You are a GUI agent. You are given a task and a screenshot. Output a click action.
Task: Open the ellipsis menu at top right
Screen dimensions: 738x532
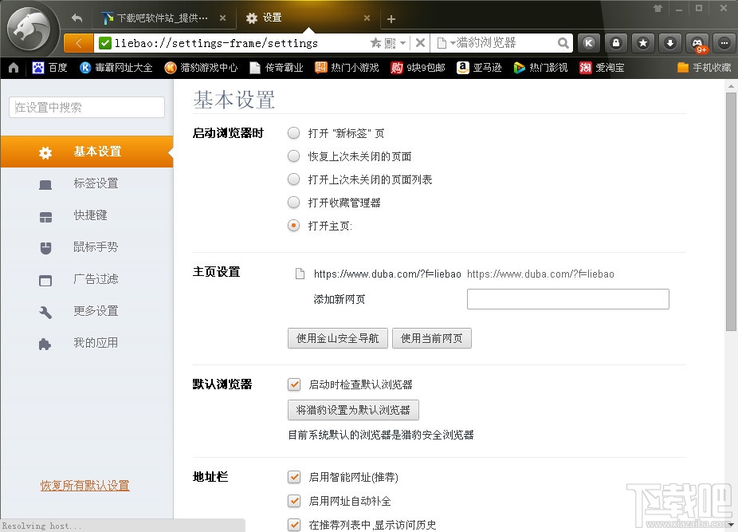click(723, 42)
